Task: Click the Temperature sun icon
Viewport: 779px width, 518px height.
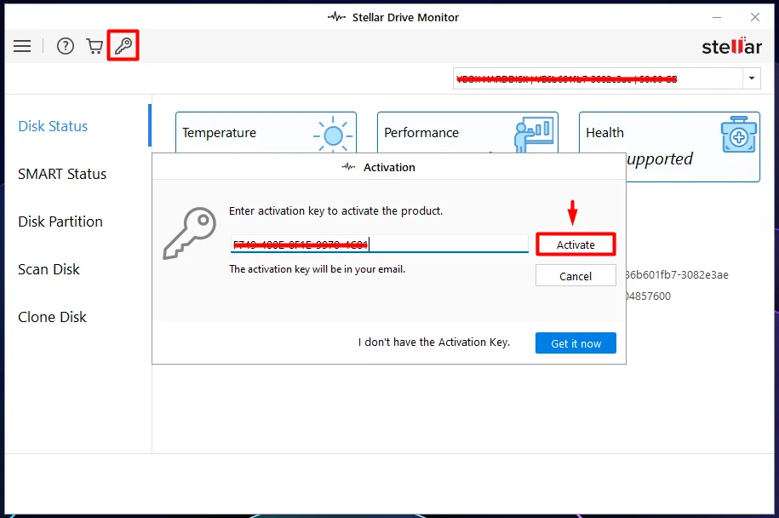Action: click(x=333, y=135)
